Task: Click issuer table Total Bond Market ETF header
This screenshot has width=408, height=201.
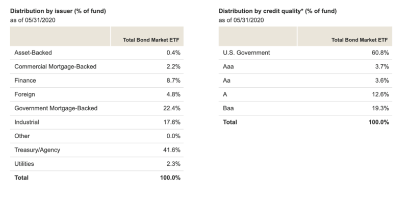Action: [151, 40]
